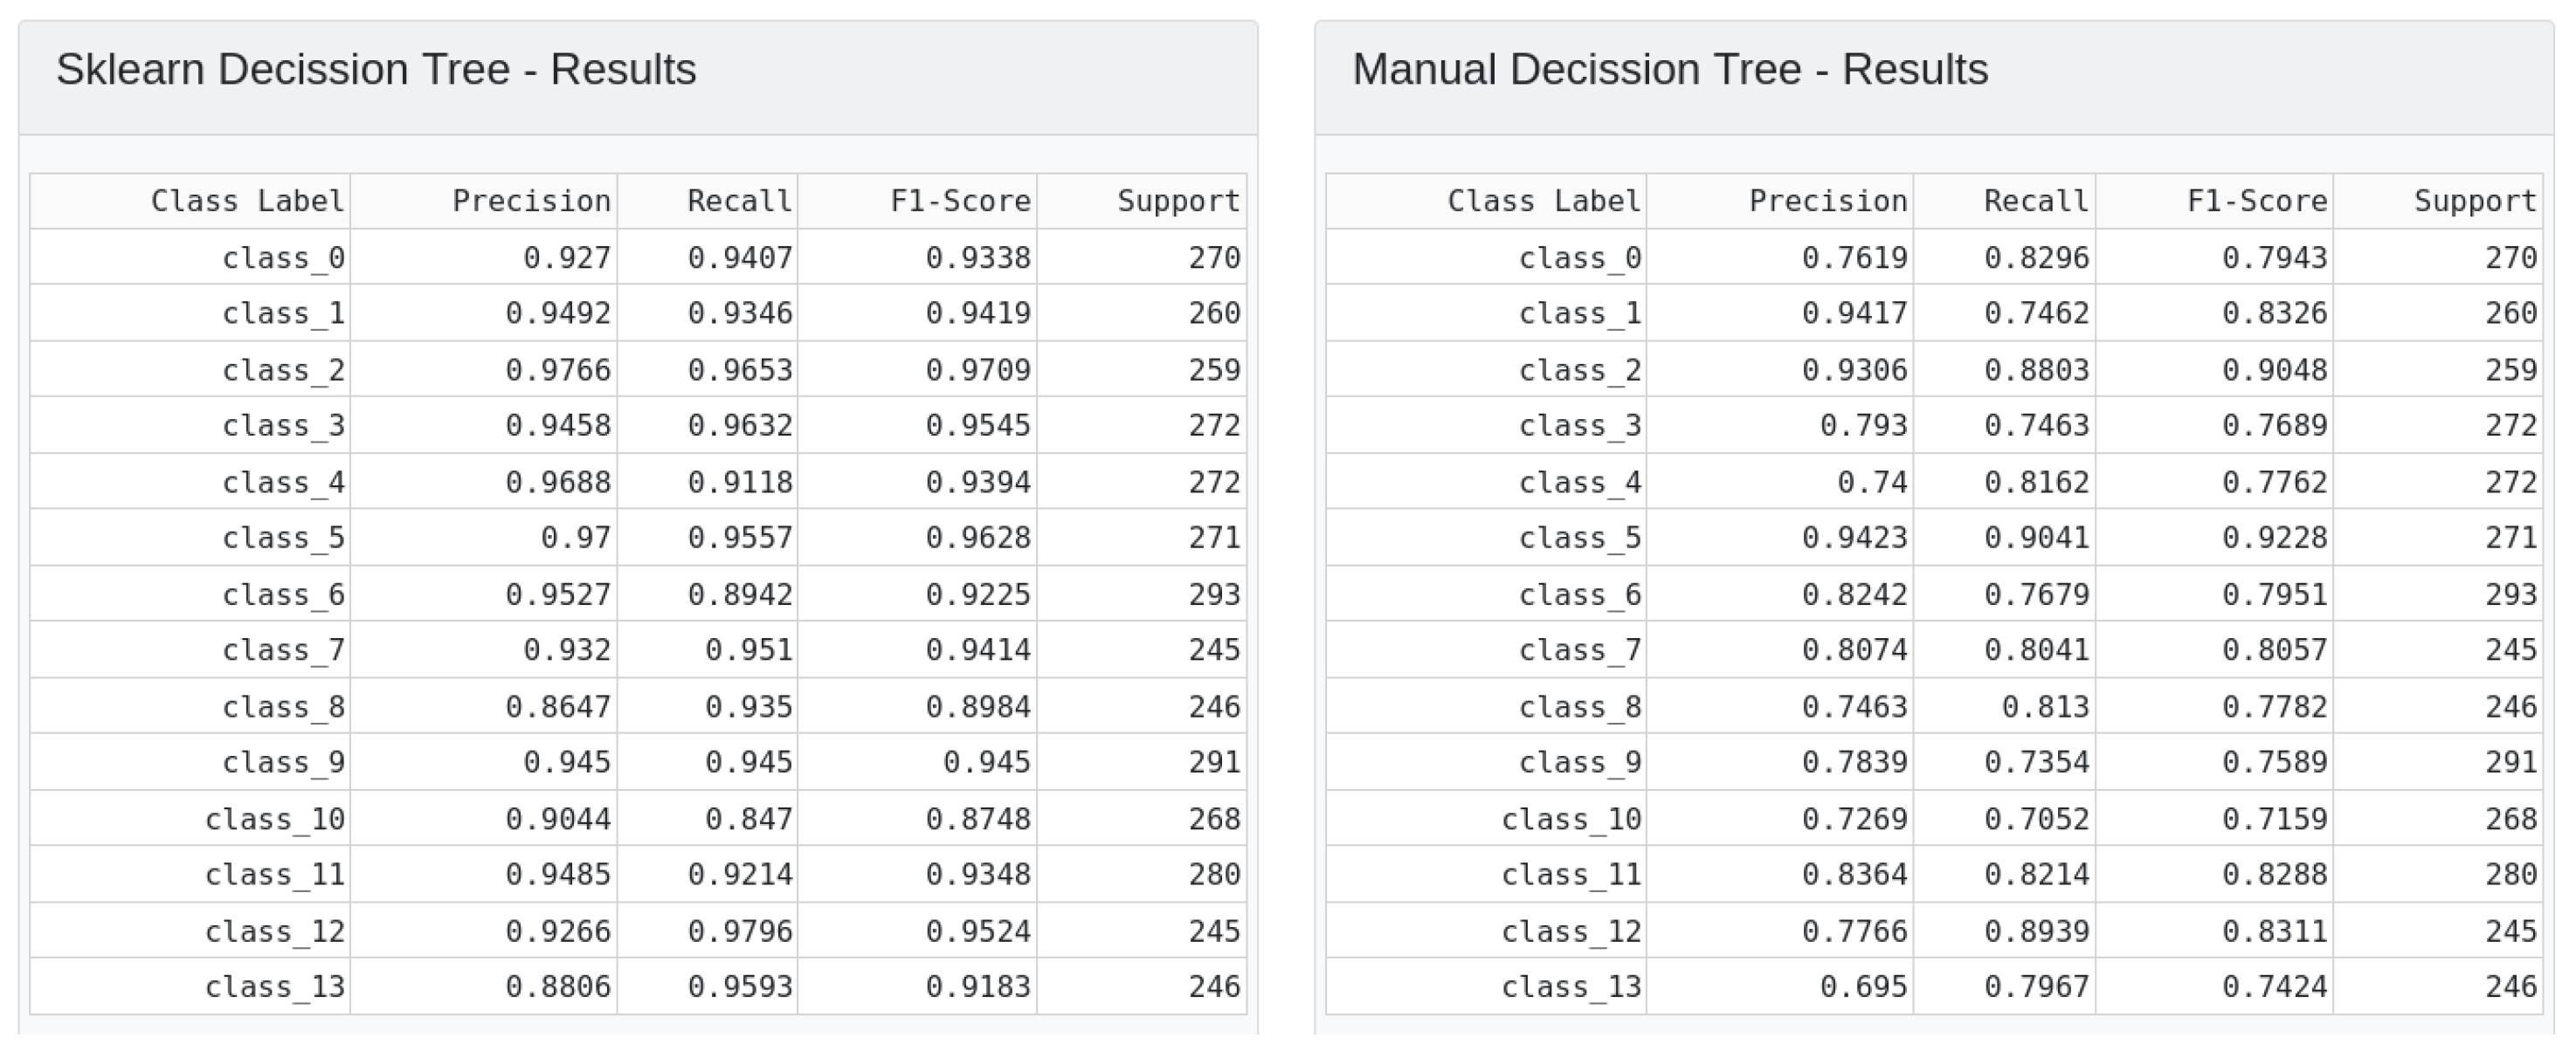This screenshot has height=1058, width=2576.
Task: Click Manual class_13 precision value 0.695
Action: coord(1862,987)
